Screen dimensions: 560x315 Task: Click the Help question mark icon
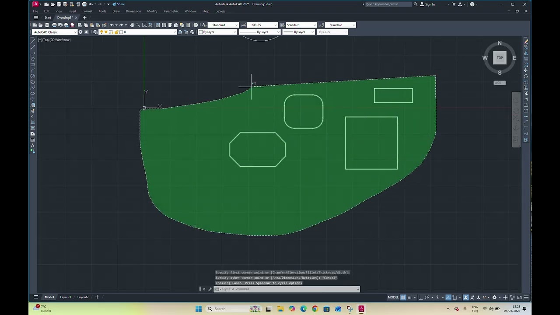click(196, 25)
